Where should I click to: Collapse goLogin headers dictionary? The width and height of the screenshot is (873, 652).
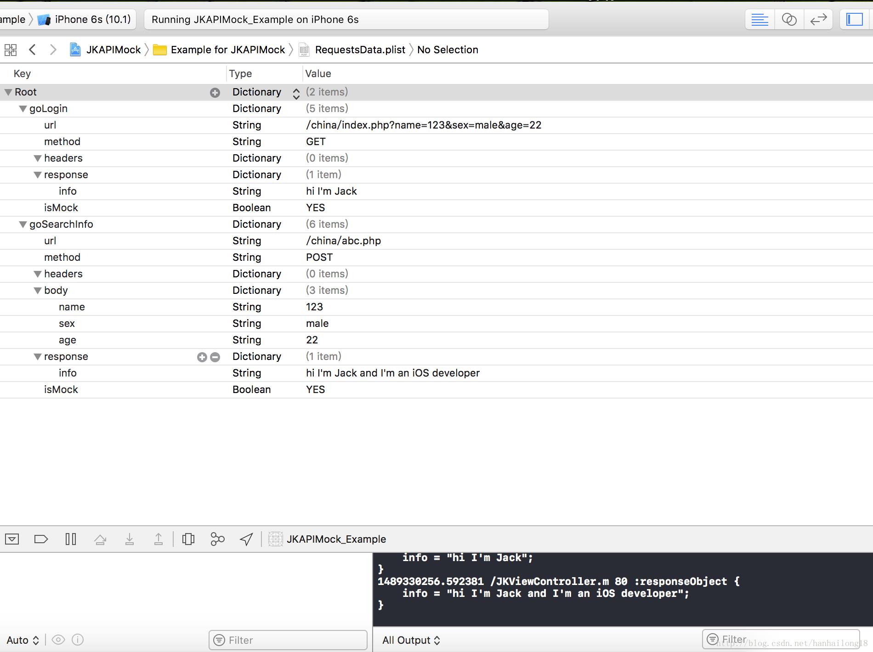(x=38, y=158)
